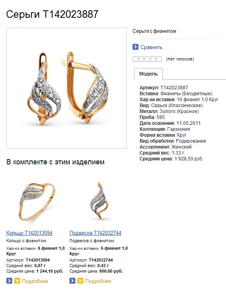
Task: Follow the Кольцо T142013094 link
Action: point(29,233)
